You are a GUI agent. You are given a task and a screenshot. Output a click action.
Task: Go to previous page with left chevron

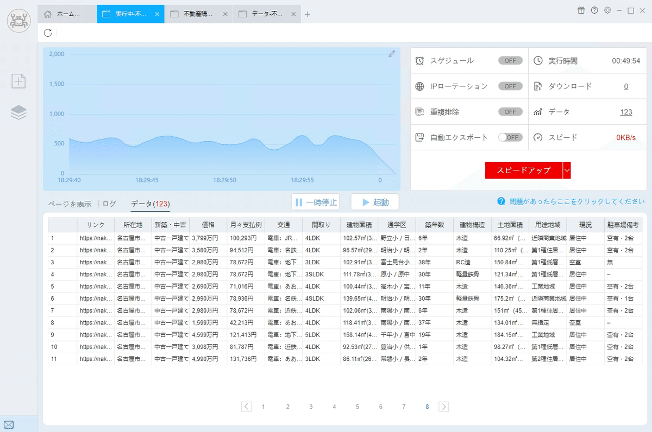[x=247, y=406]
